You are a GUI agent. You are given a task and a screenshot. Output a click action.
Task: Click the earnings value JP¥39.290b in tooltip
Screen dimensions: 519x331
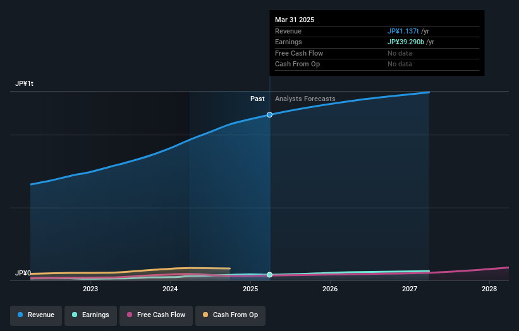[406, 42]
